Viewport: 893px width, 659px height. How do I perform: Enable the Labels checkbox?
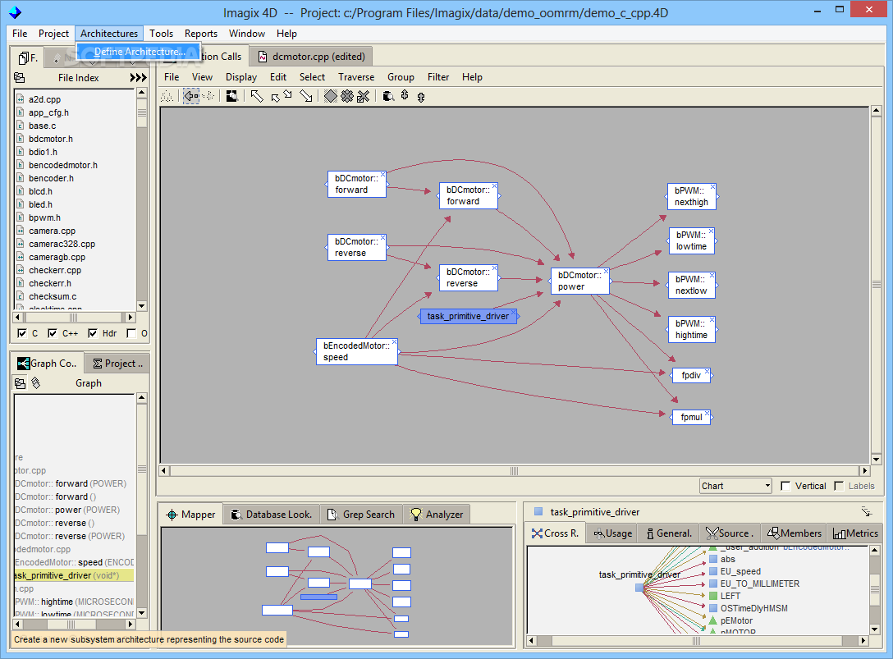[x=838, y=486]
